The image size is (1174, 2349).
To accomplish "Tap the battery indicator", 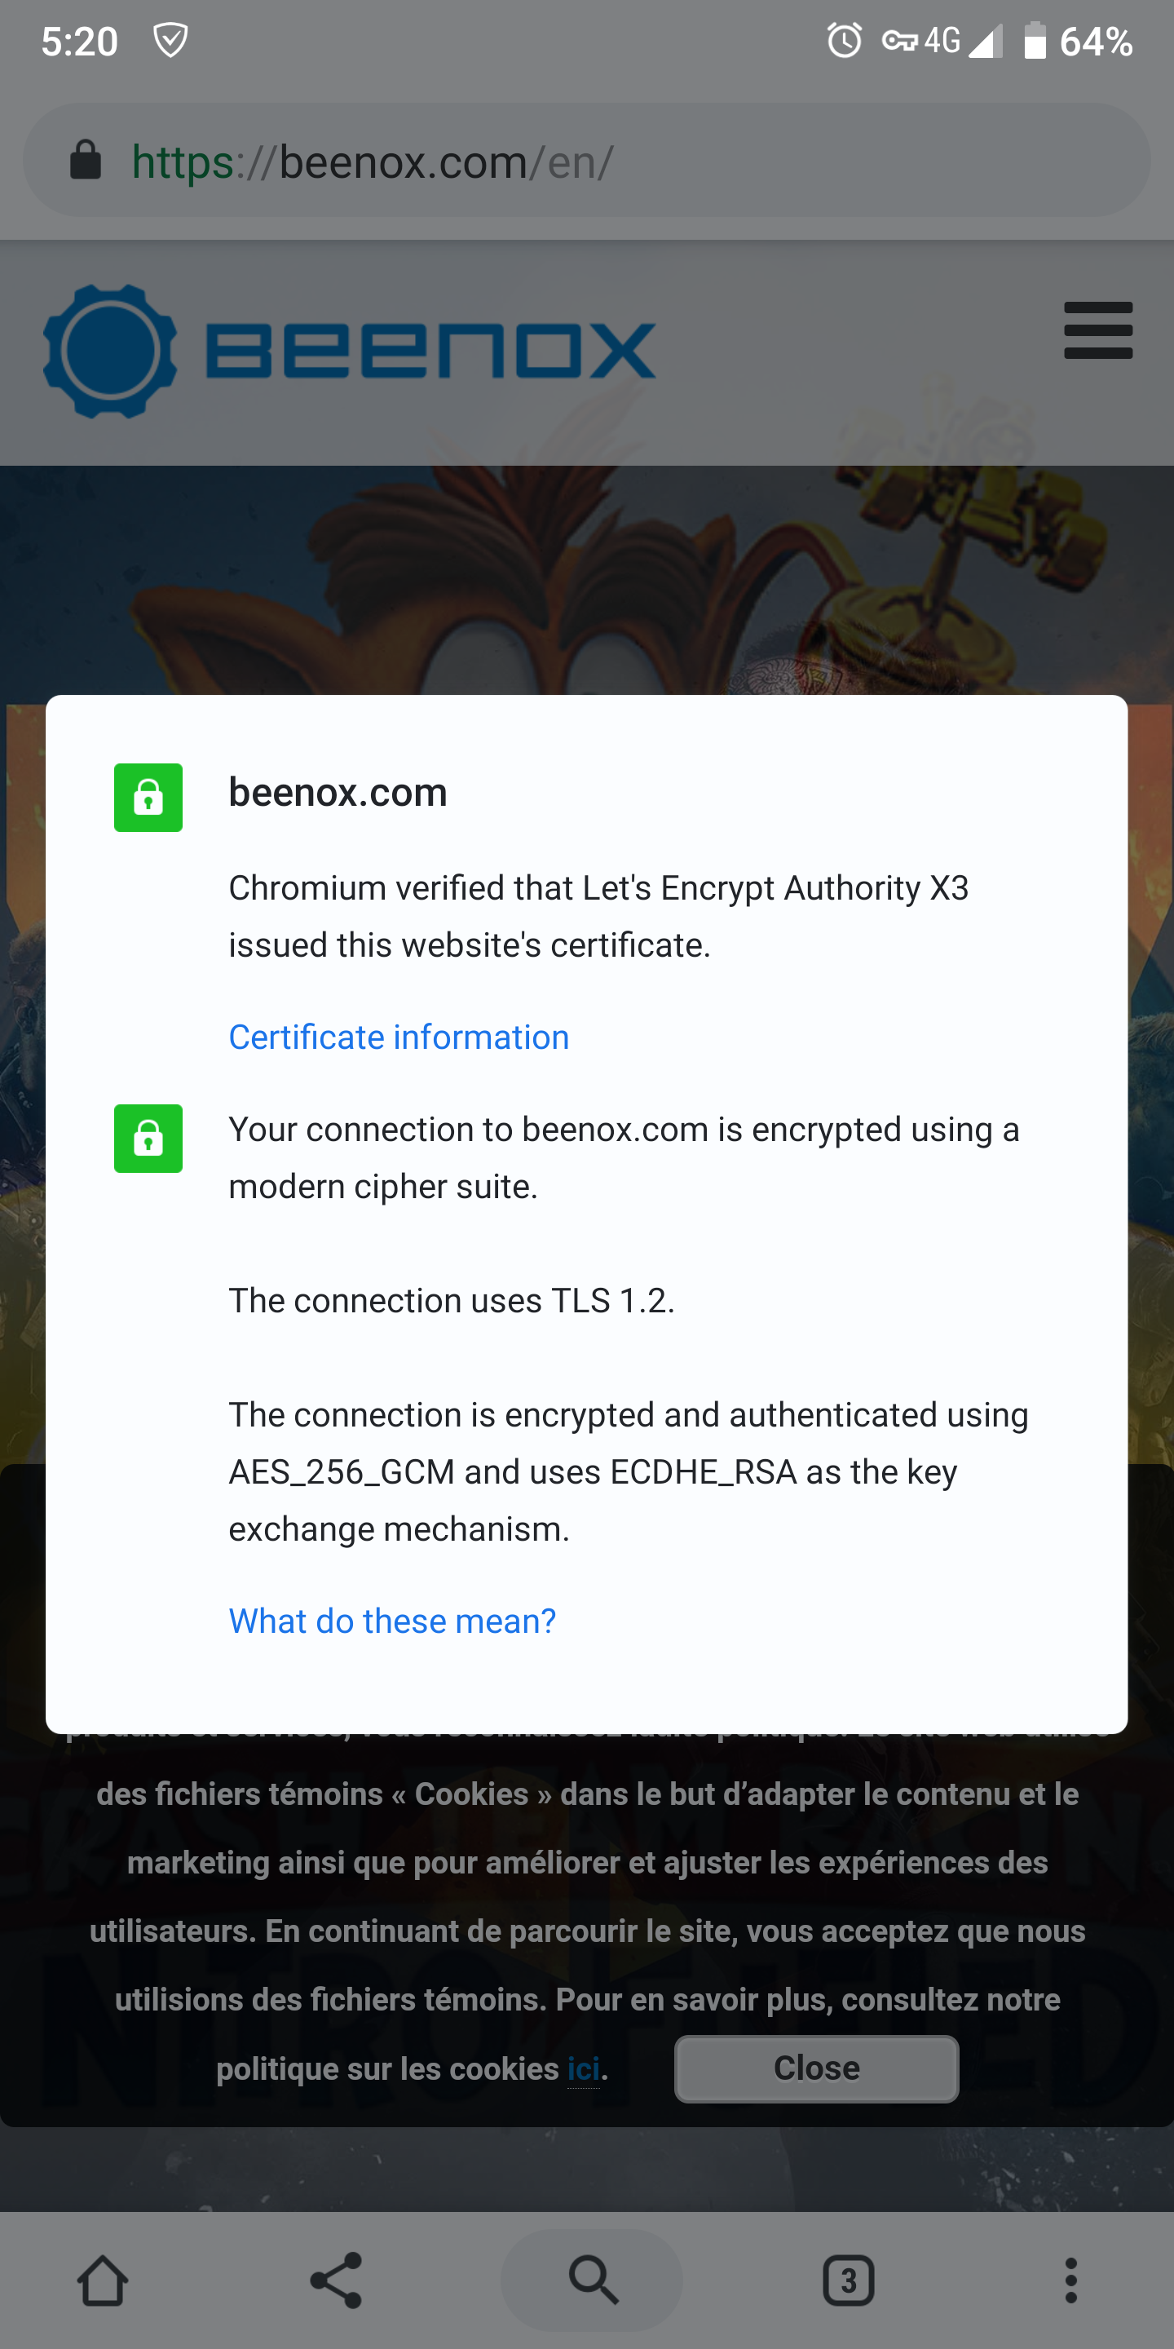I will coord(1035,40).
